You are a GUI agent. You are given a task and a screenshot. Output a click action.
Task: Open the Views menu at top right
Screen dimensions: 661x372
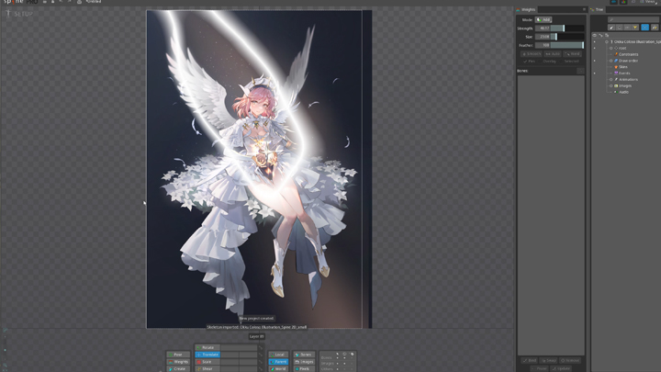[650, 2]
